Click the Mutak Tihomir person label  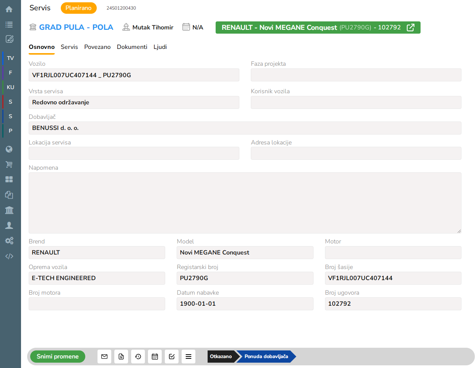click(153, 28)
